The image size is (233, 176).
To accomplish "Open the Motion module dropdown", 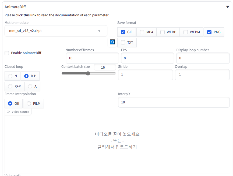I will pyautogui.click(x=99, y=31).
